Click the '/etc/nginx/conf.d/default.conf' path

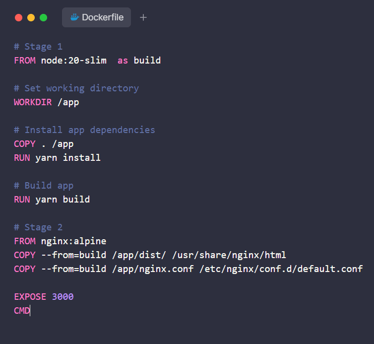[281, 269]
